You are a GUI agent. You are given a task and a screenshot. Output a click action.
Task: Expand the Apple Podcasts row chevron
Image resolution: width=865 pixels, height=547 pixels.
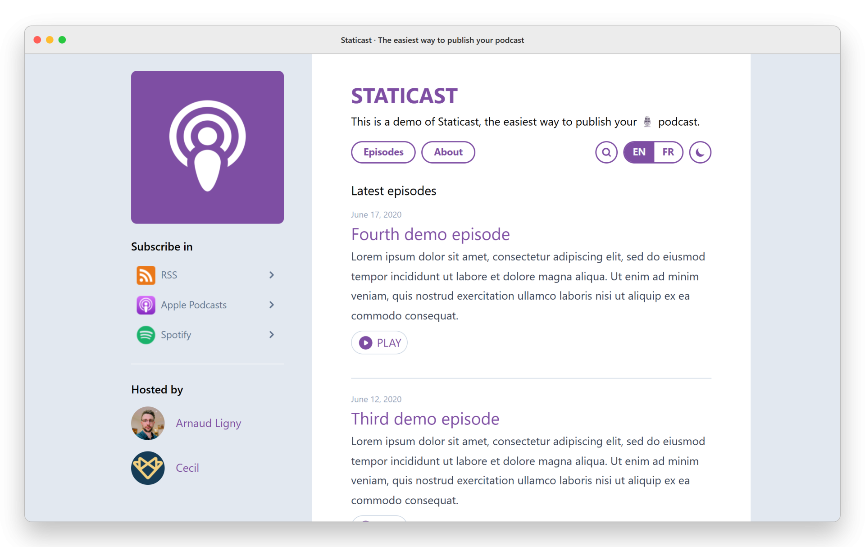pyautogui.click(x=271, y=305)
